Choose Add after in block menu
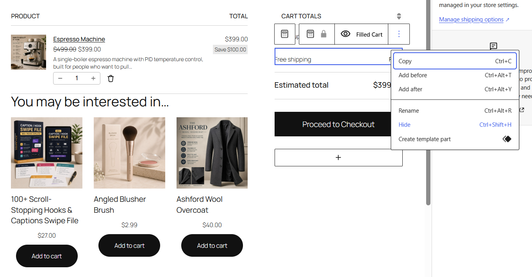Image resolution: width=532 pixels, height=277 pixels. coord(455,89)
